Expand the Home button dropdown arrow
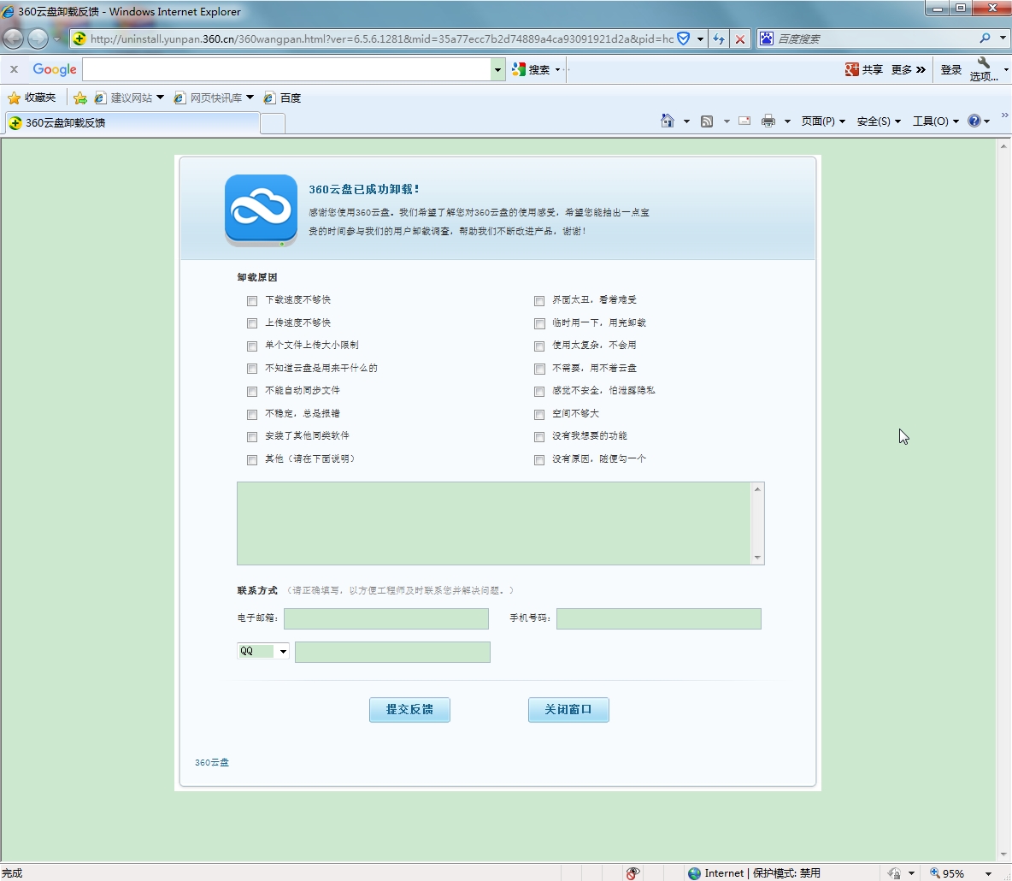 tap(686, 121)
